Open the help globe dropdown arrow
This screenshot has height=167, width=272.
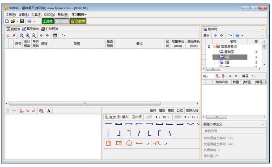pos(34,21)
